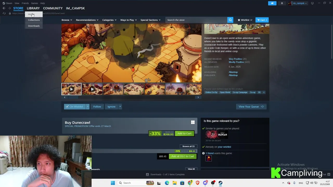Click Browse all (1) DLC button
333x187 pixels.
[188, 146]
